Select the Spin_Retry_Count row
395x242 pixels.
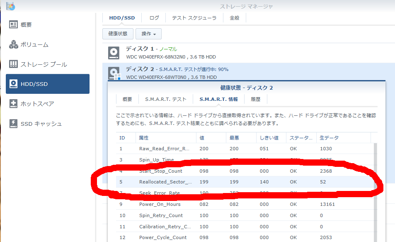(245, 215)
